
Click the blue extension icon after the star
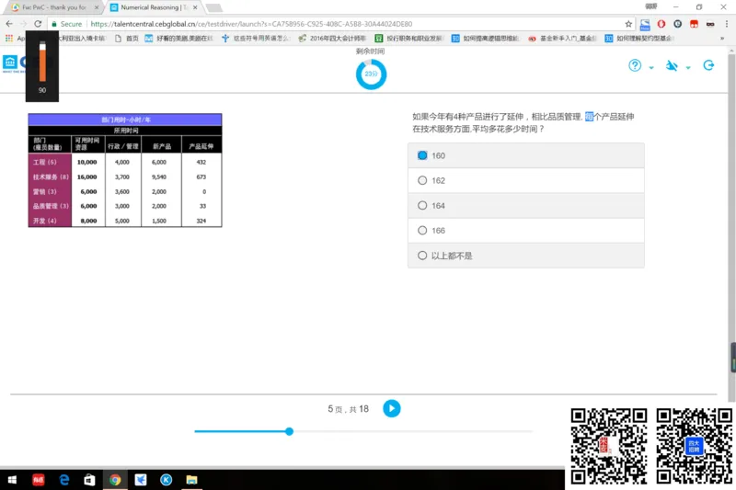645,24
